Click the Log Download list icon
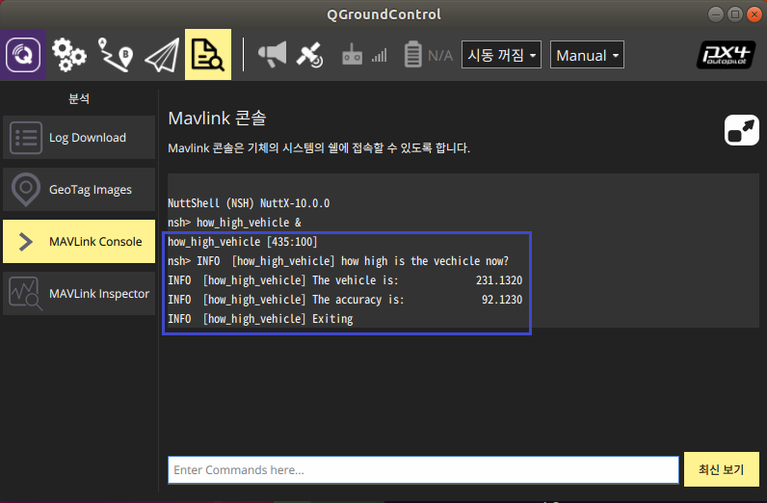This screenshot has width=767, height=503. [x=26, y=138]
